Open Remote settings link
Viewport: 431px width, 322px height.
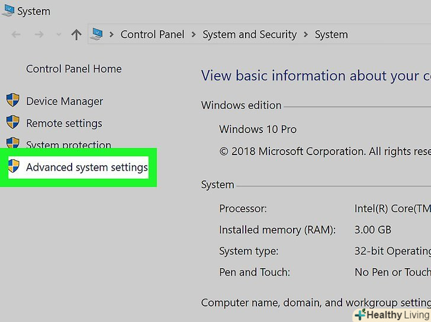tap(64, 123)
